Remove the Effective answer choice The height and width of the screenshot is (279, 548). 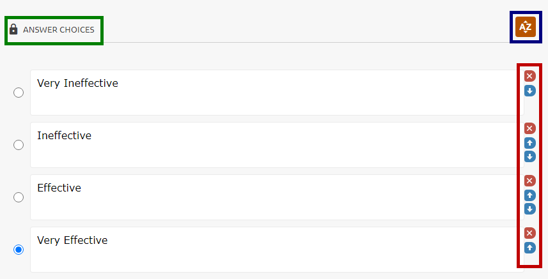[529, 181]
